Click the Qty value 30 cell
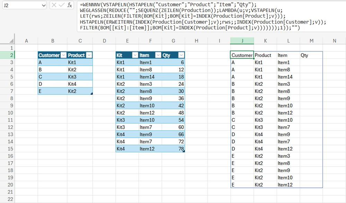346x203 pixels. (173, 91)
